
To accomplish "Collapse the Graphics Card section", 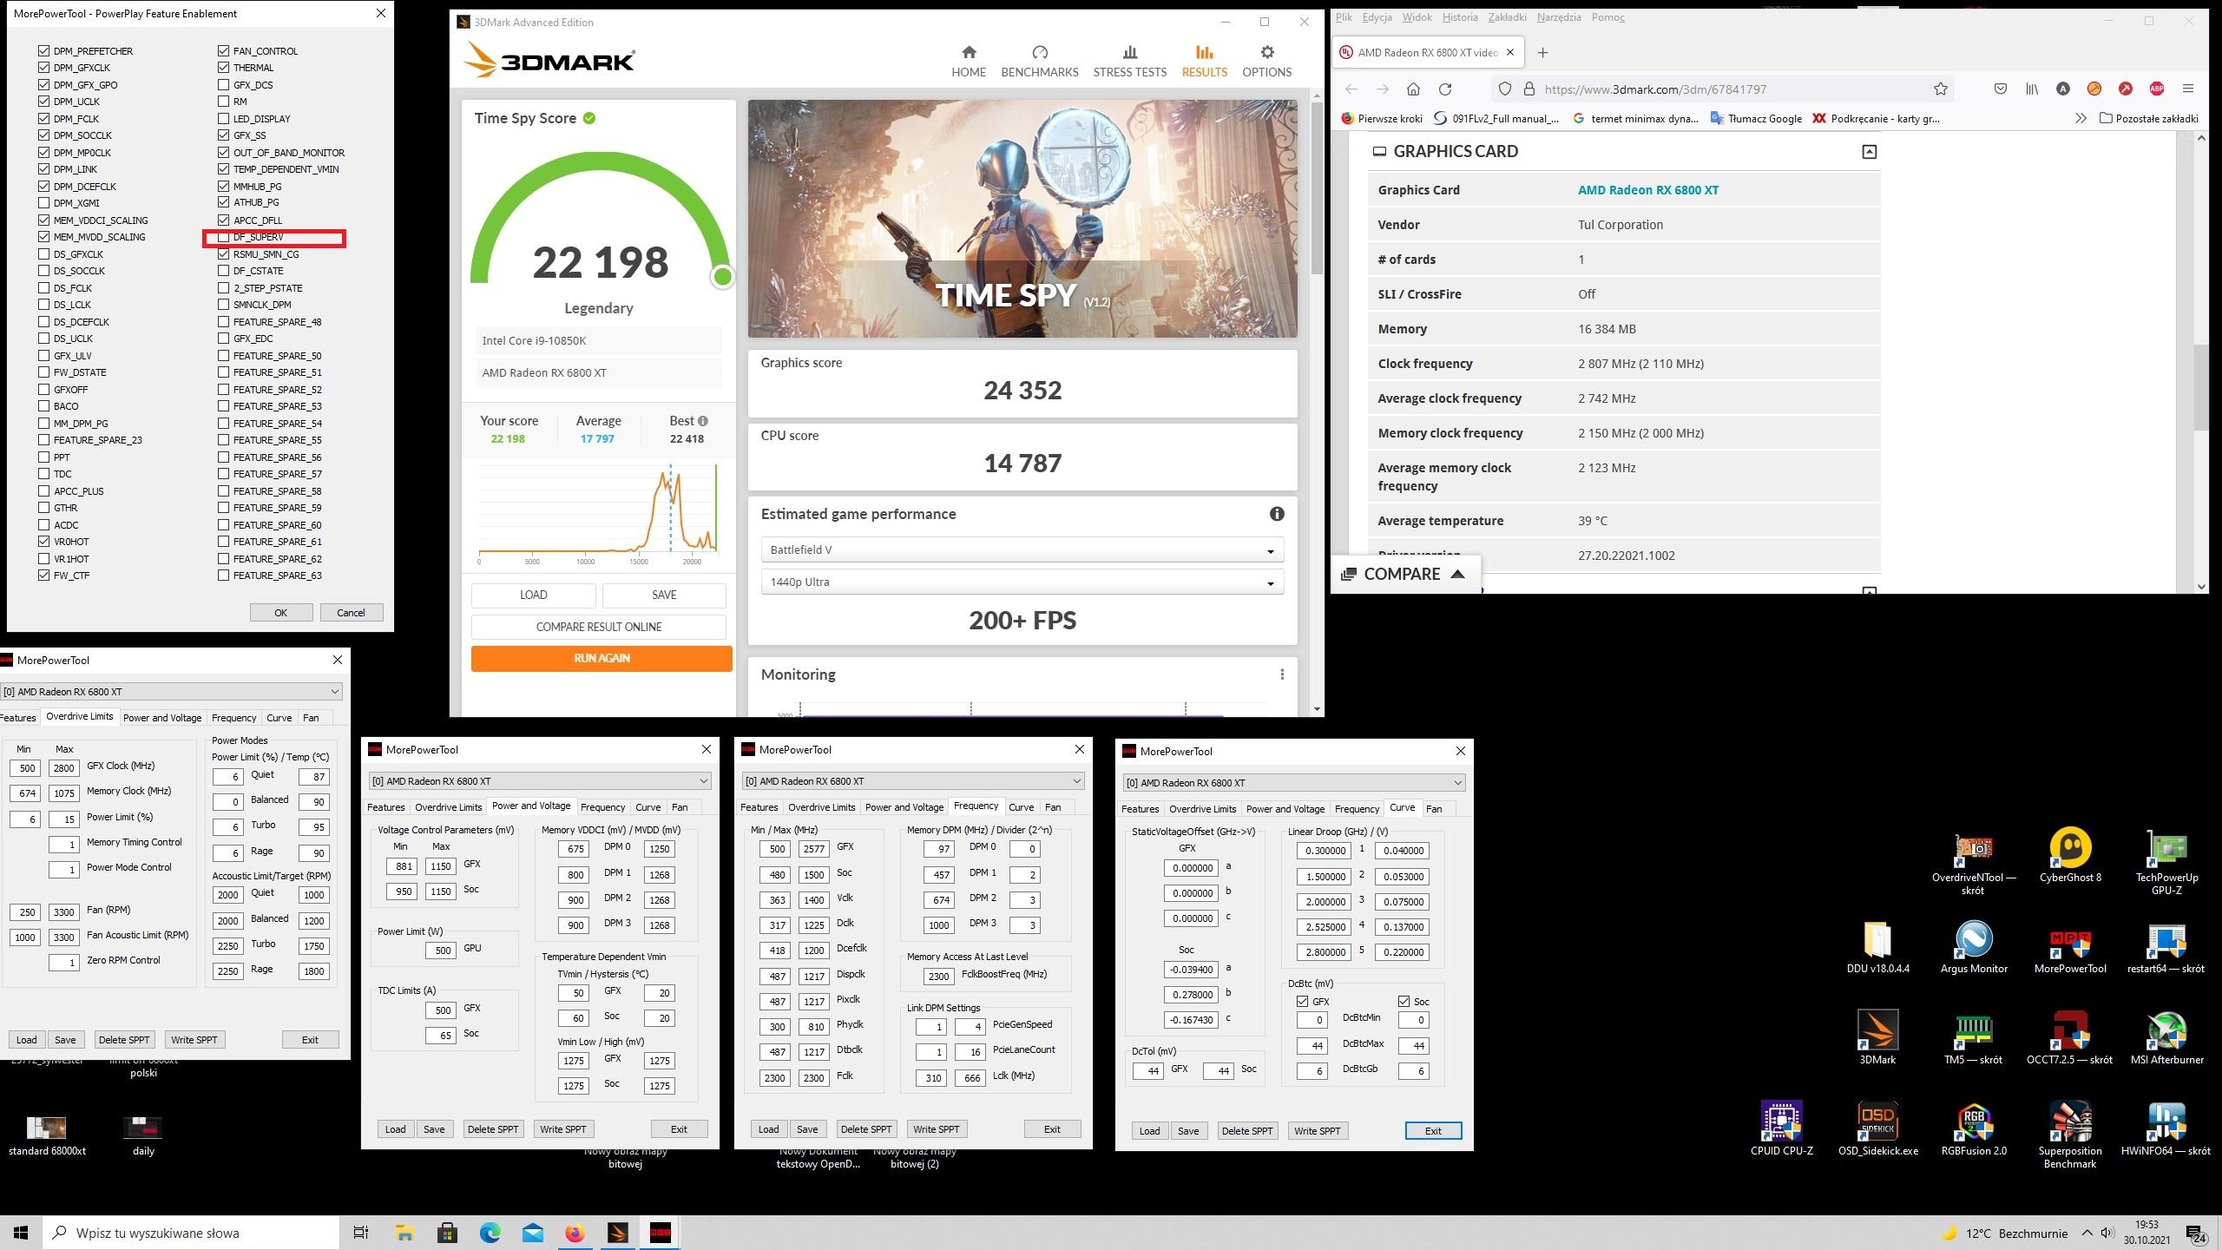I will [1869, 152].
